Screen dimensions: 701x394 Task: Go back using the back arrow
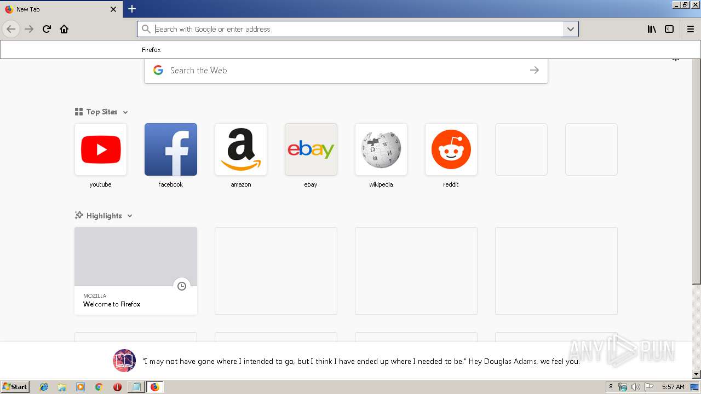[11, 29]
